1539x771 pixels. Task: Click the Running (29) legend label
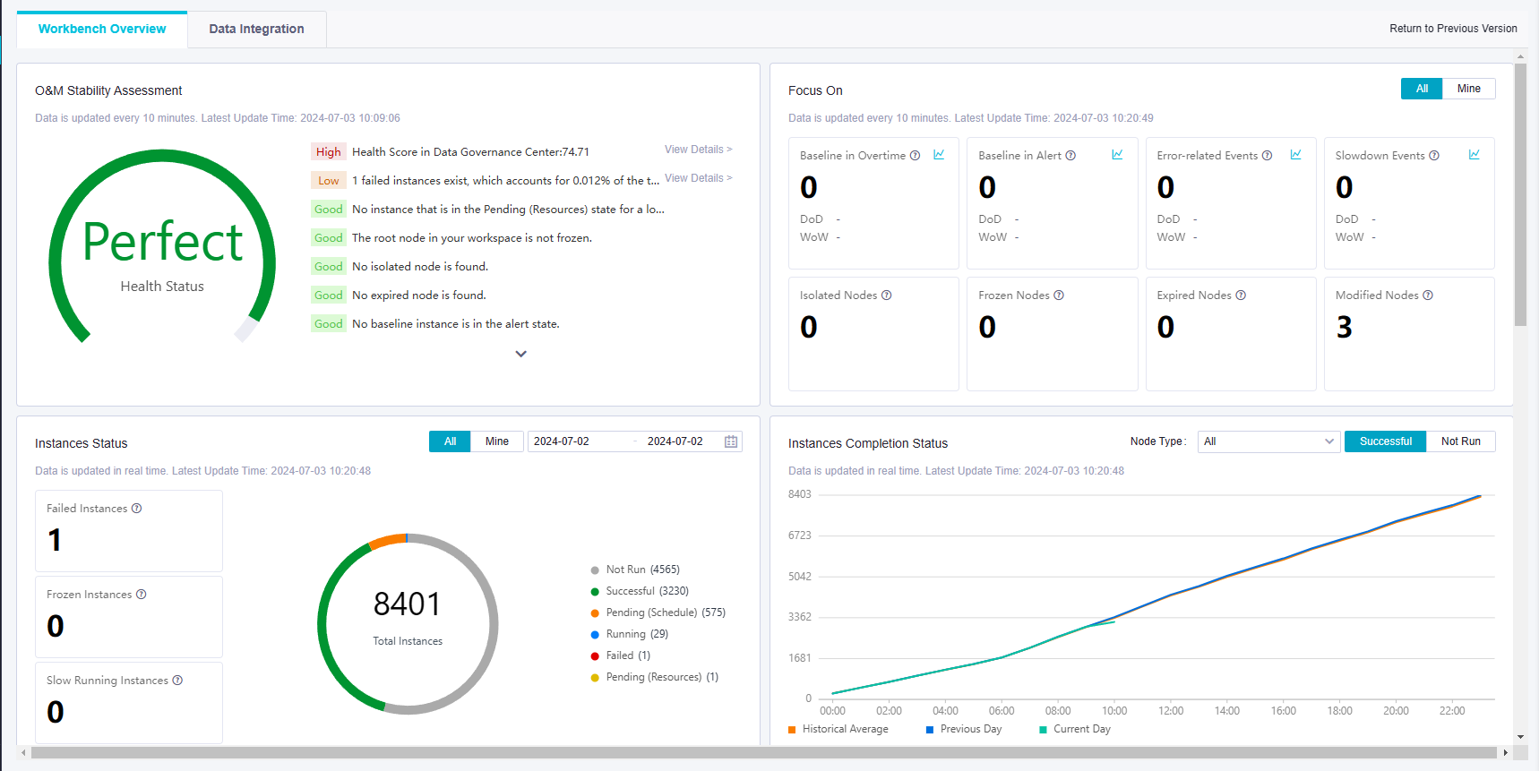click(x=637, y=634)
